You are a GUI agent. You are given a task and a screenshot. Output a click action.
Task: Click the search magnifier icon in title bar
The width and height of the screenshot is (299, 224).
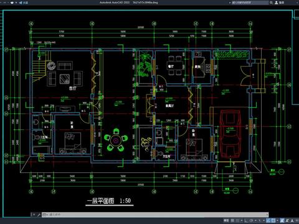point(271,2)
